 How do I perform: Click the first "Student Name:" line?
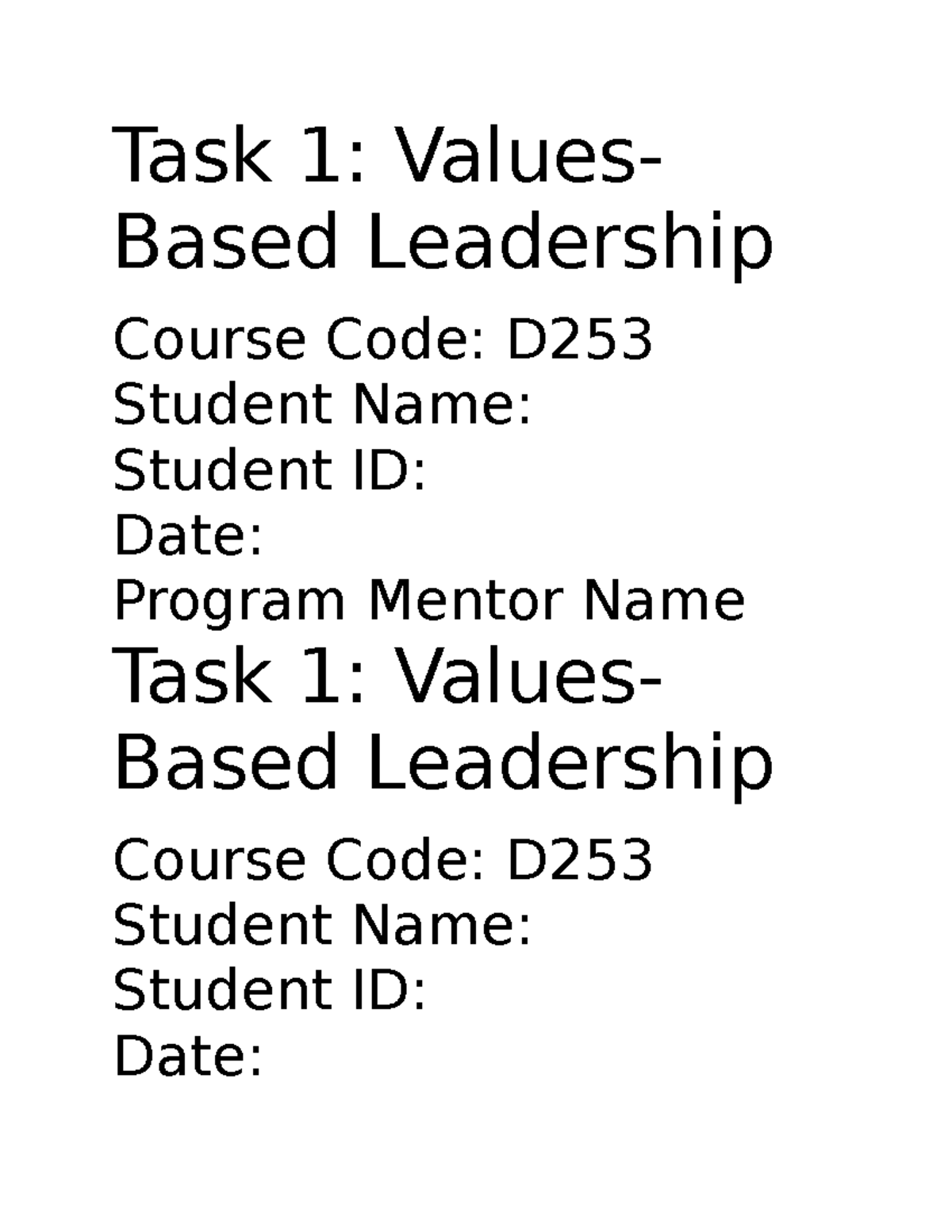(x=321, y=405)
